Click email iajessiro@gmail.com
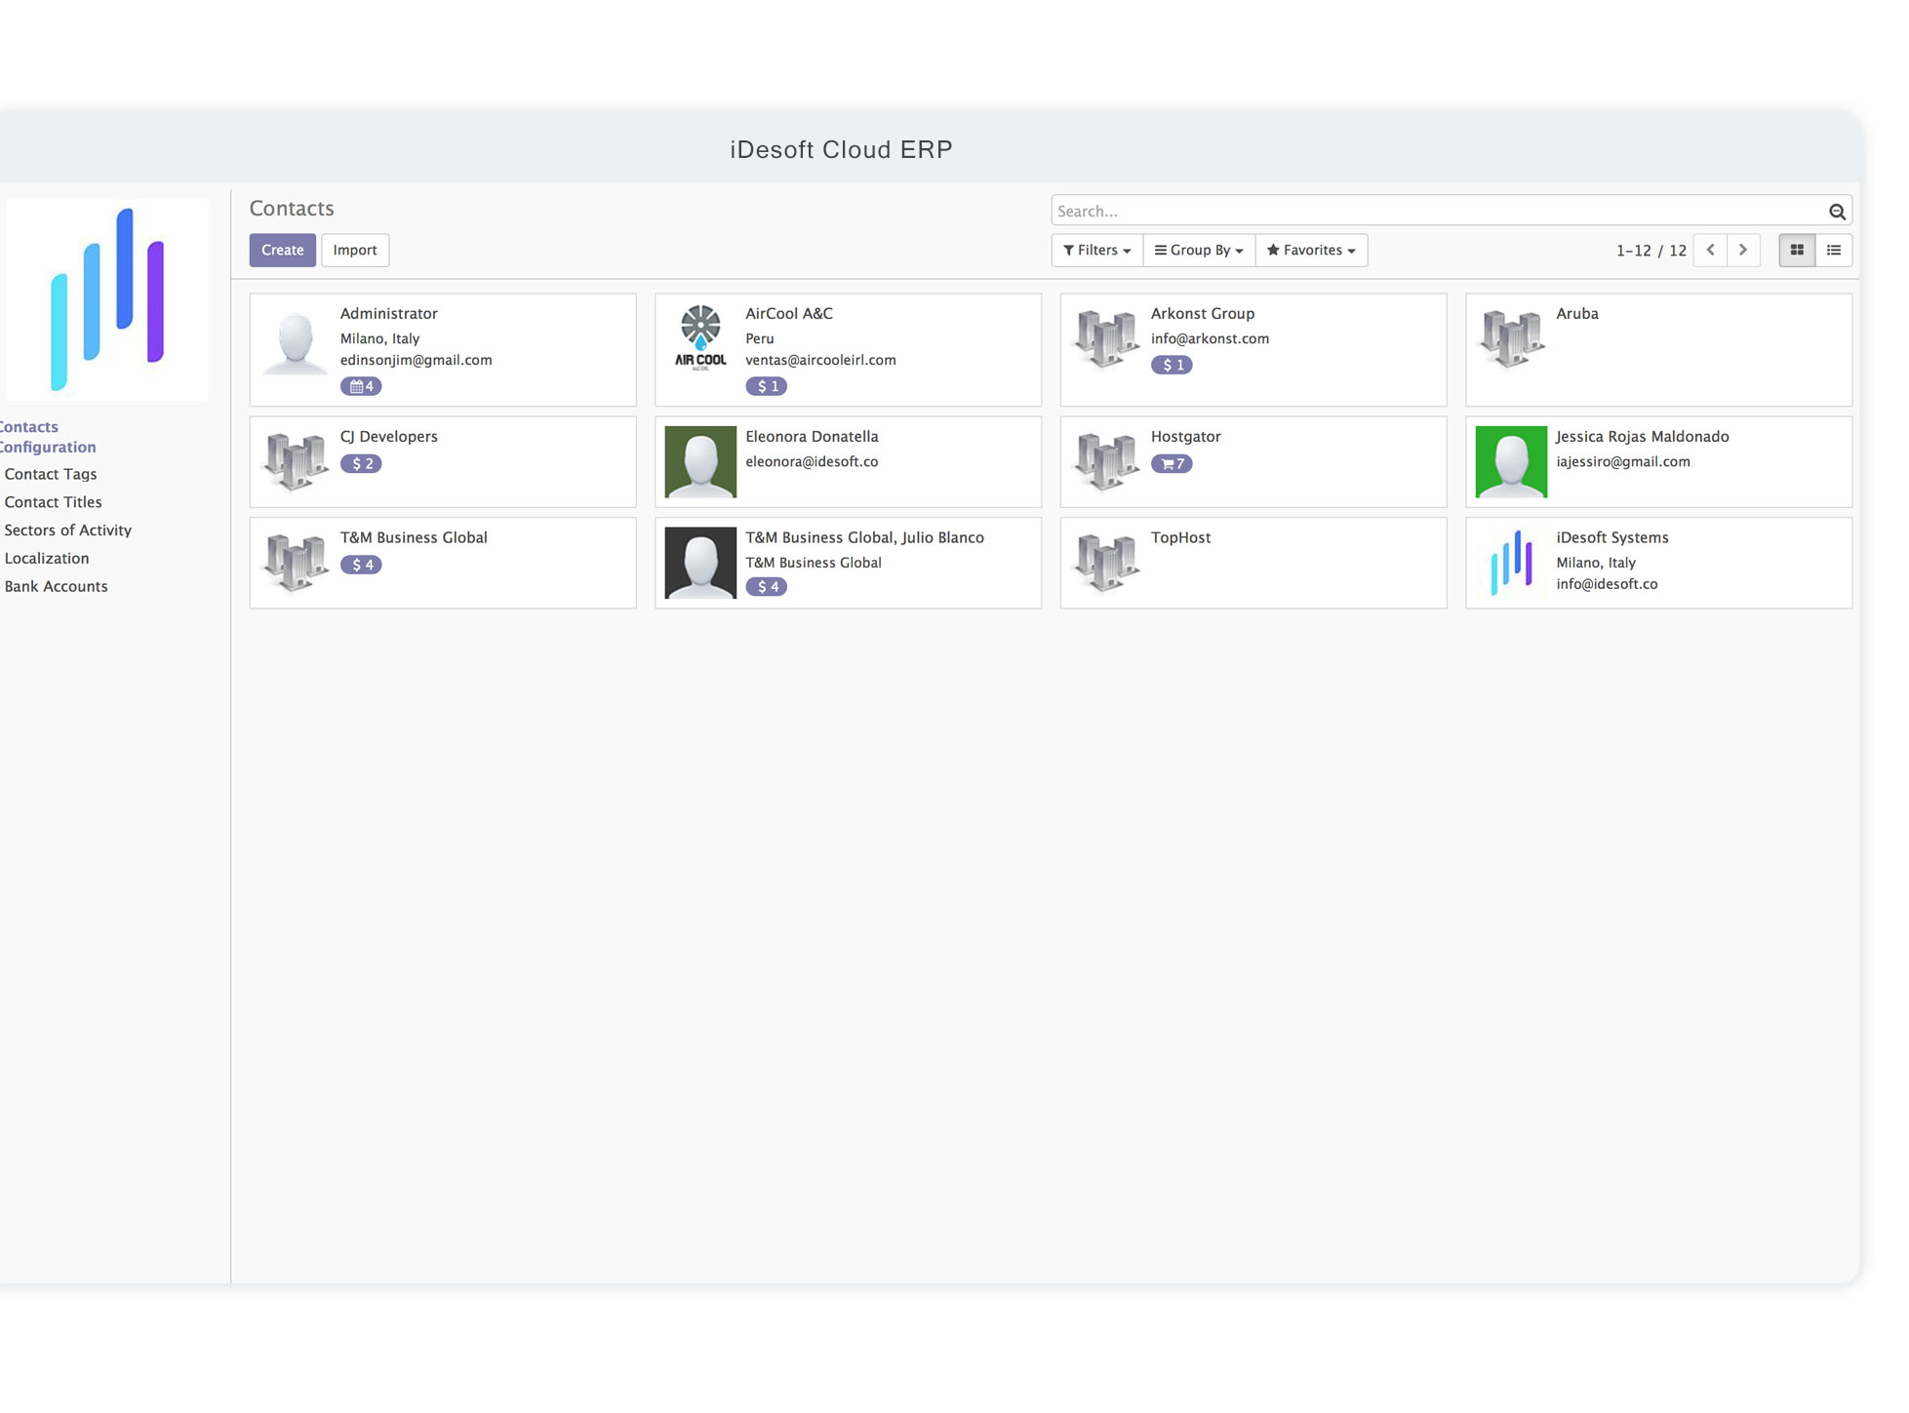Image resolution: width=1909 pixels, height=1413 pixels. coord(1623,462)
